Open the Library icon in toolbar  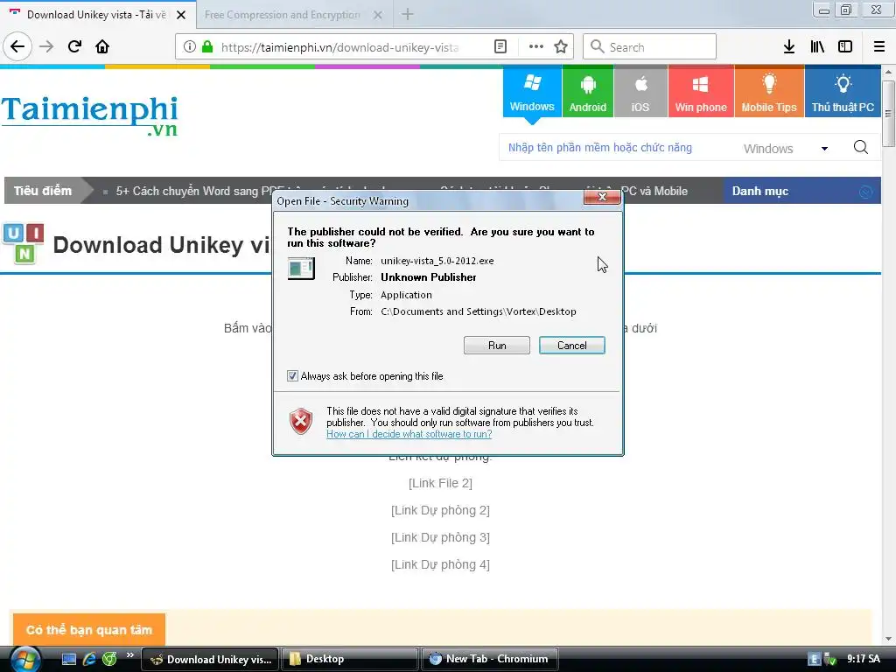click(817, 47)
